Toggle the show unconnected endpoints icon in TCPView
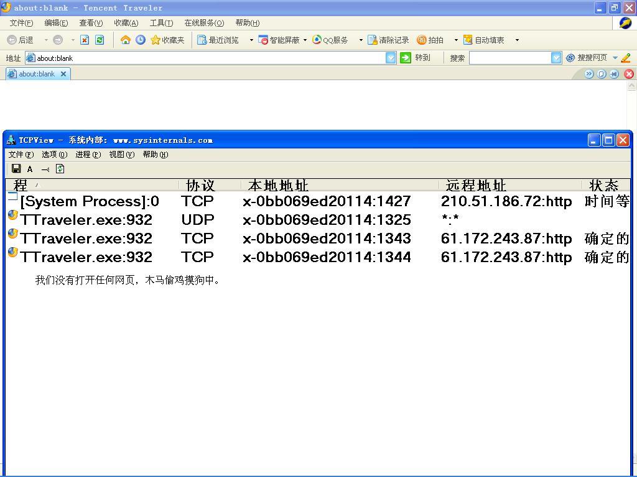Screen dimensions: 637x477 (x=45, y=169)
